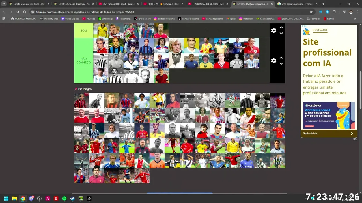The image size is (362, 203).
Task: Open the COMO ORGANI YouTube bookmark
Action: (291, 19)
